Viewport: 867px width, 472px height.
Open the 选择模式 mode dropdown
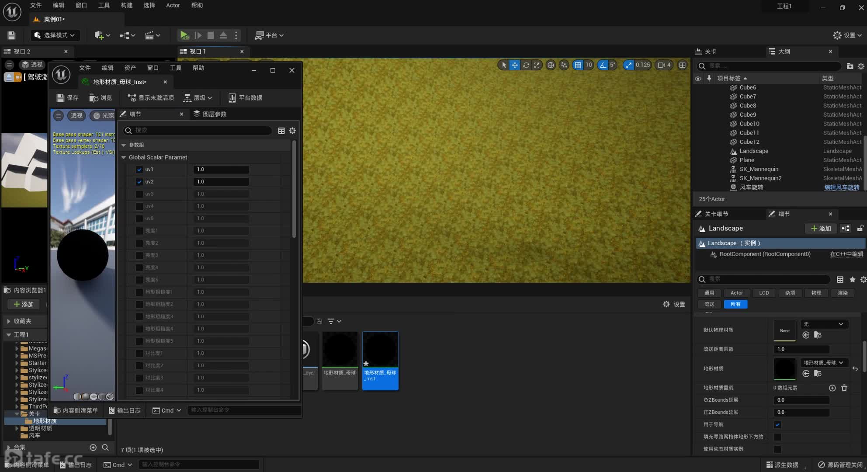point(55,35)
